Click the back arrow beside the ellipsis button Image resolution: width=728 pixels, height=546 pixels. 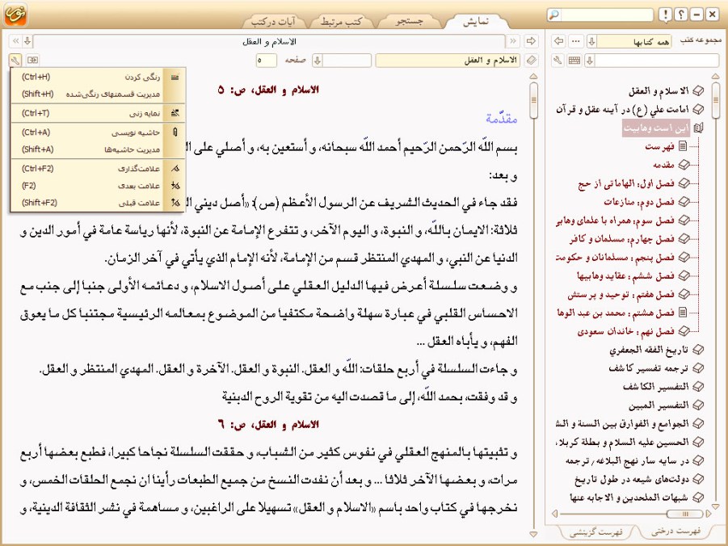pyautogui.click(x=559, y=41)
